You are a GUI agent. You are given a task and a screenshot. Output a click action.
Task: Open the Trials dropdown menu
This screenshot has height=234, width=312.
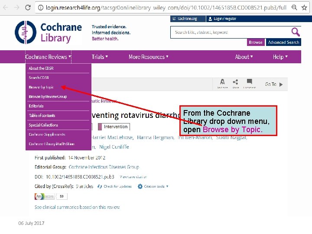100,57
